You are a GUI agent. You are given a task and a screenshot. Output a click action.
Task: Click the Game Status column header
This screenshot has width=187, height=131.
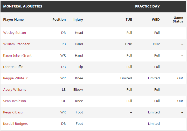pyautogui.click(x=178, y=20)
